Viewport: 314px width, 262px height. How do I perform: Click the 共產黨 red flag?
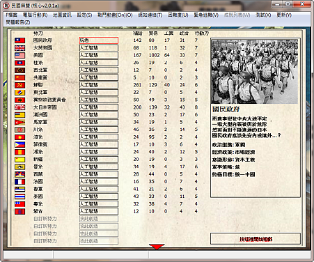coord(19,77)
